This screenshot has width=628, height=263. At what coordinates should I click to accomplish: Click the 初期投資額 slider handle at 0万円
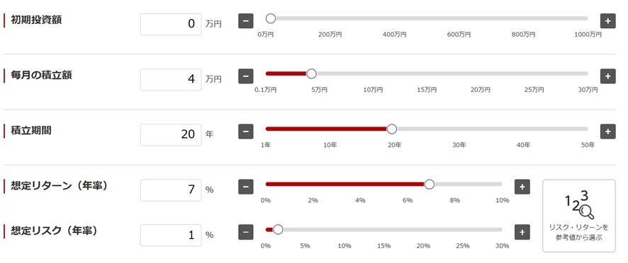tap(271, 18)
